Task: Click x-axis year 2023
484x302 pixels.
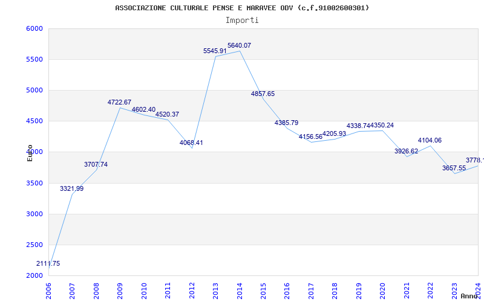Action: (x=454, y=291)
